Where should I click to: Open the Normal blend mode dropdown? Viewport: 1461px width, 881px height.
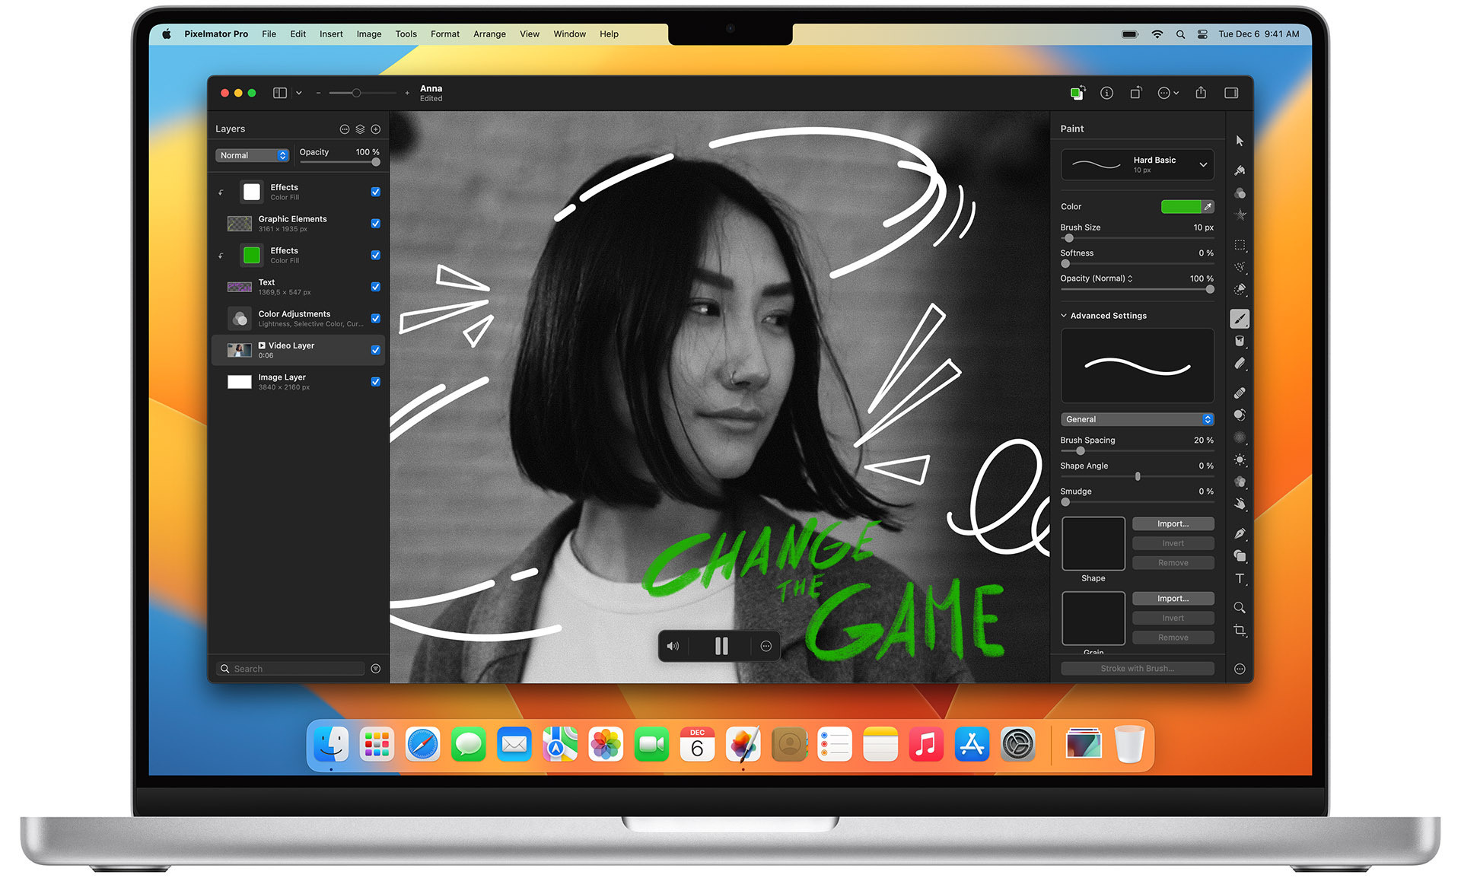(252, 154)
